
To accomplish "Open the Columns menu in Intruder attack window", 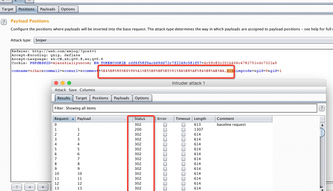I will tap(87, 90).
